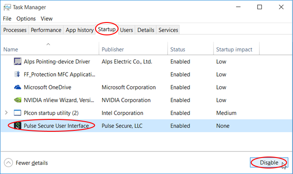Sort by the Publisher column header
This screenshot has width=293, height=174.
tap(113, 49)
